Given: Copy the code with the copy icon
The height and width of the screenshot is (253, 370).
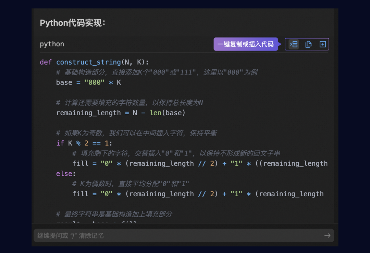Looking at the screenshot, I should pyautogui.click(x=308, y=44).
